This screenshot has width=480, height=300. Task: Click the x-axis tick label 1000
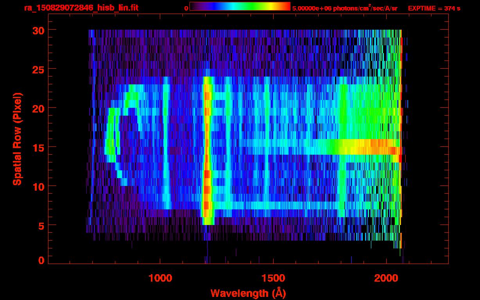pos(160,278)
